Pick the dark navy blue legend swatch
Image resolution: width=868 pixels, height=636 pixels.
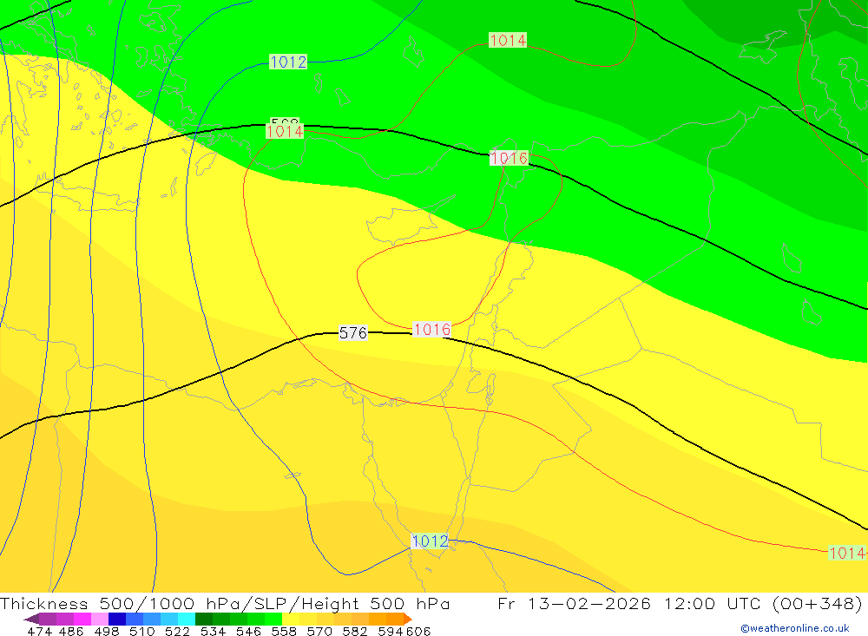click(x=117, y=619)
